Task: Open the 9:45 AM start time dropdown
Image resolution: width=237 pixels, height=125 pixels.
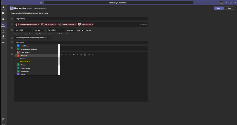Action: (38, 30)
